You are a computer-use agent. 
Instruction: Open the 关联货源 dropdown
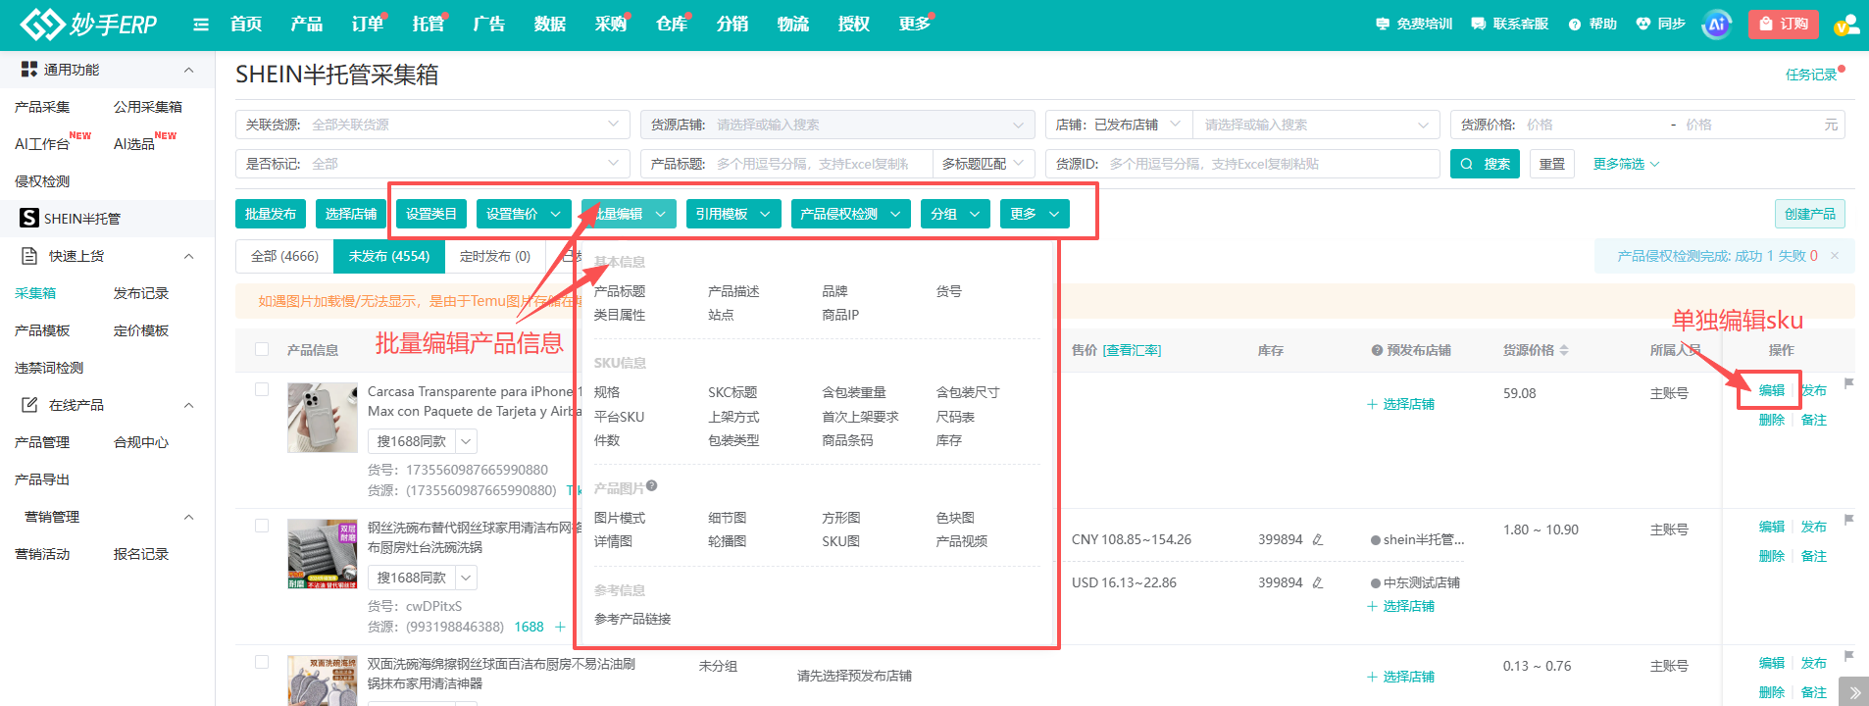pyautogui.click(x=432, y=125)
